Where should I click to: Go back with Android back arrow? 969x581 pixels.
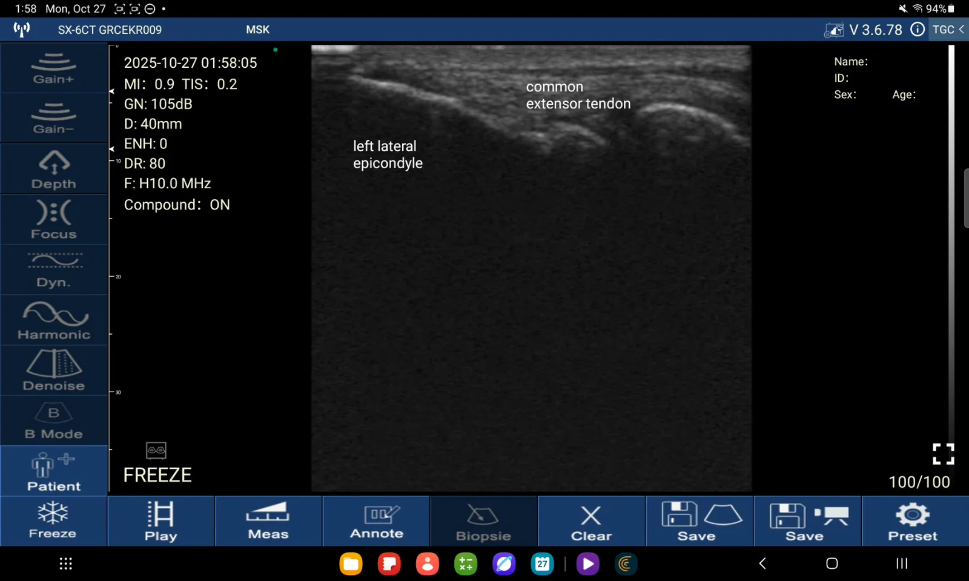tap(762, 563)
